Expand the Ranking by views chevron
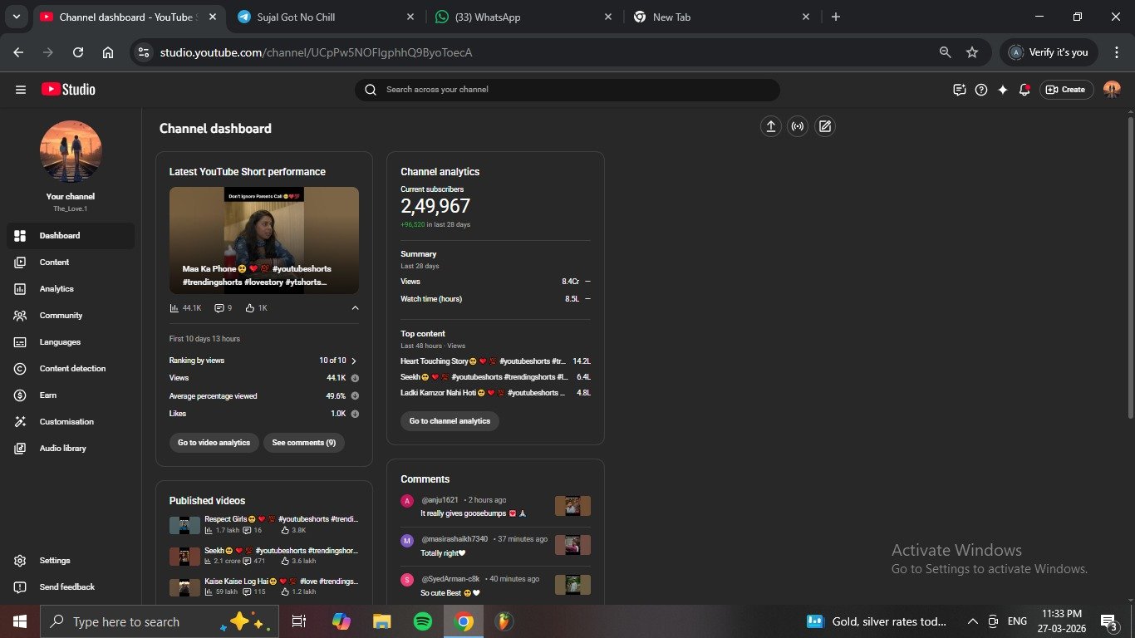 [354, 361]
